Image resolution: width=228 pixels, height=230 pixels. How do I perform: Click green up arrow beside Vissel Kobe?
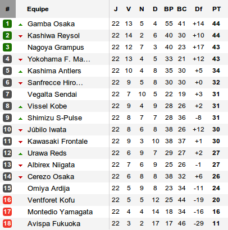[x=21, y=107]
